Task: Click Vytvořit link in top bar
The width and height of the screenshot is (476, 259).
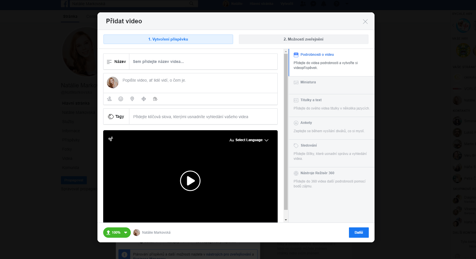Action: point(287,4)
